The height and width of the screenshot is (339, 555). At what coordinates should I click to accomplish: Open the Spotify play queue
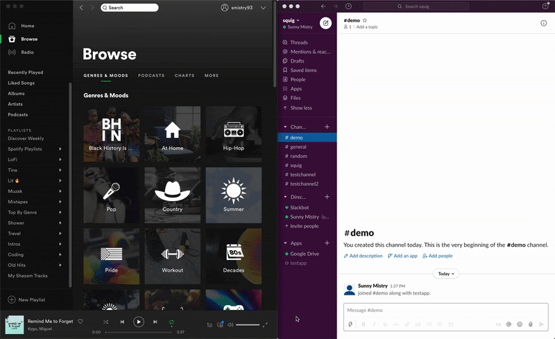[210, 325]
